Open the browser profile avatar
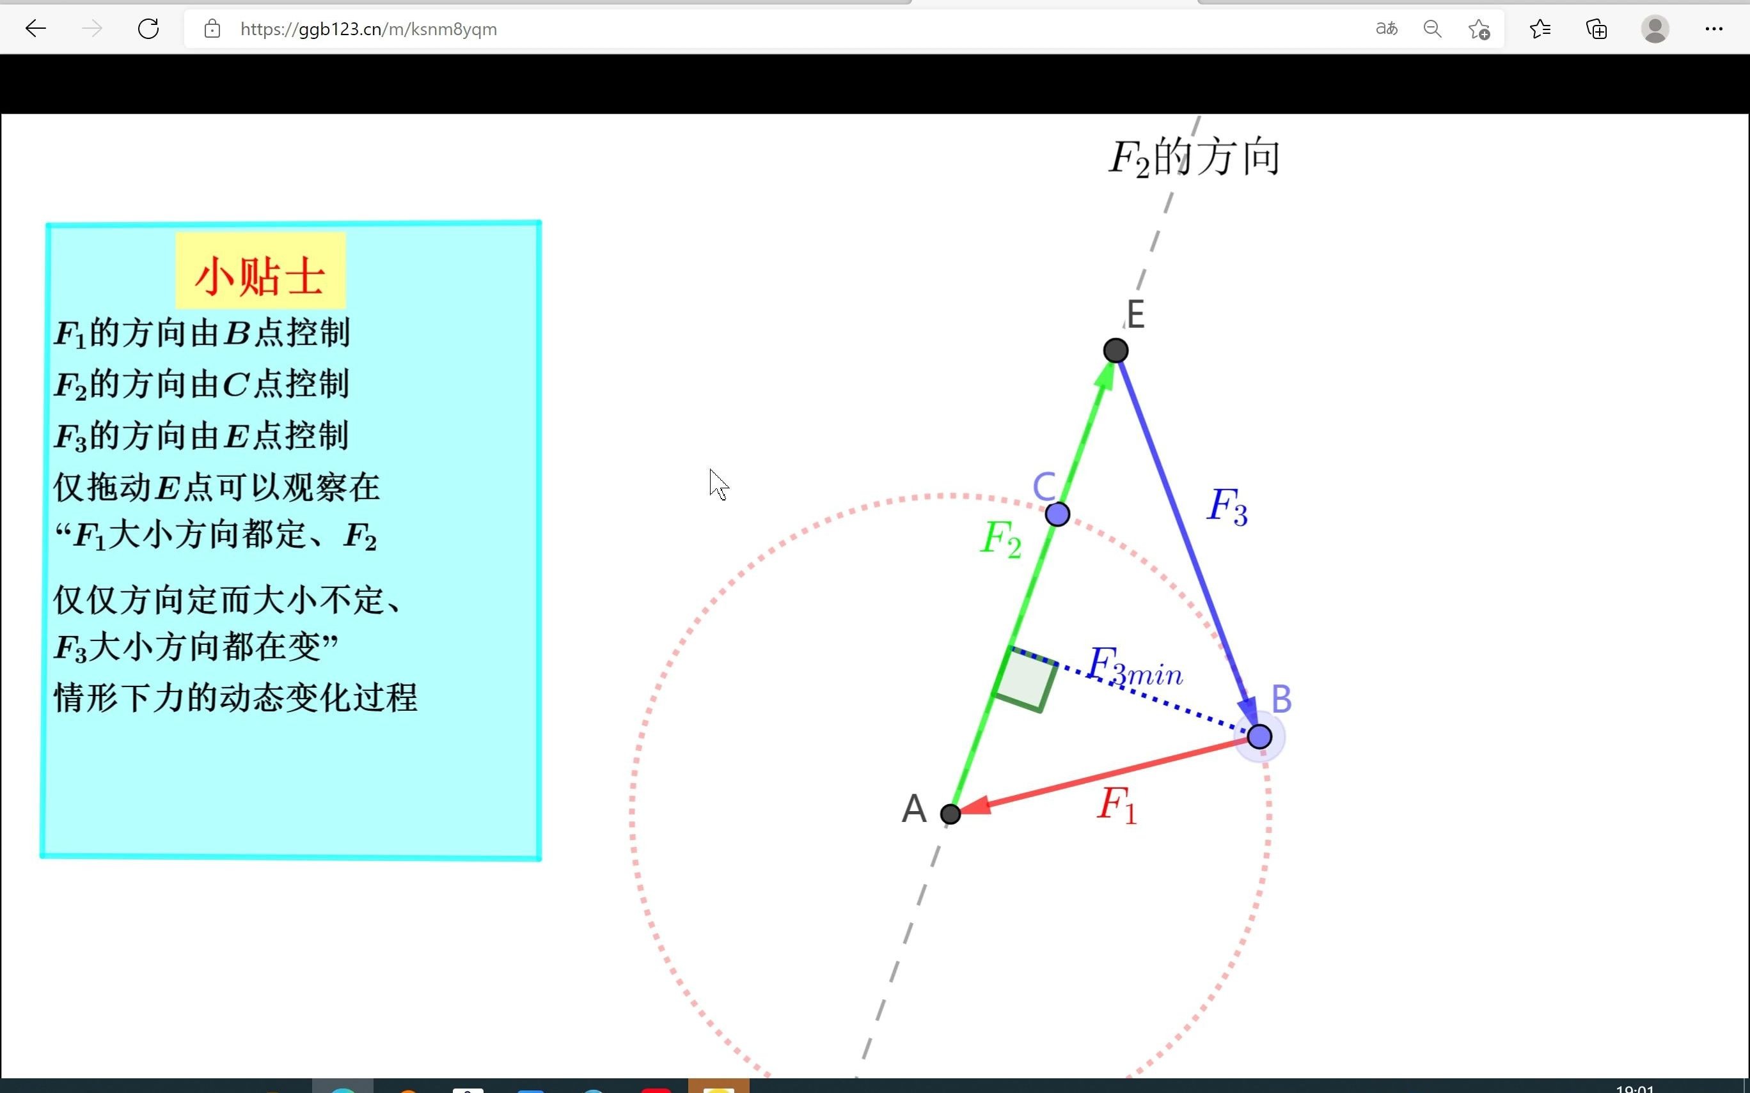 coord(1655,29)
